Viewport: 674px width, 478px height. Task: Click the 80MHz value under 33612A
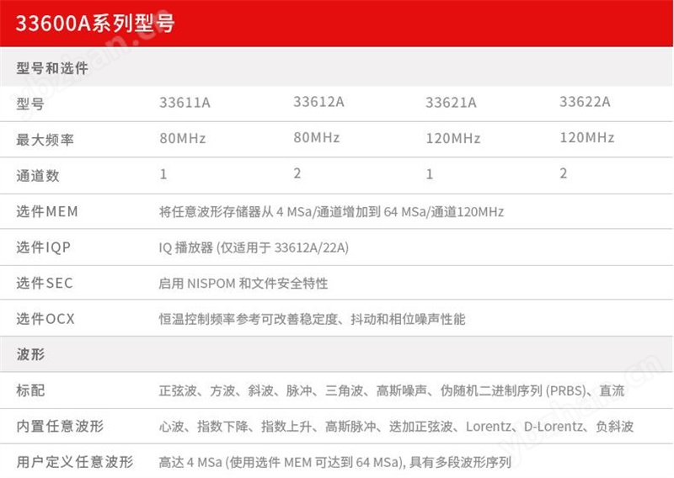317,137
